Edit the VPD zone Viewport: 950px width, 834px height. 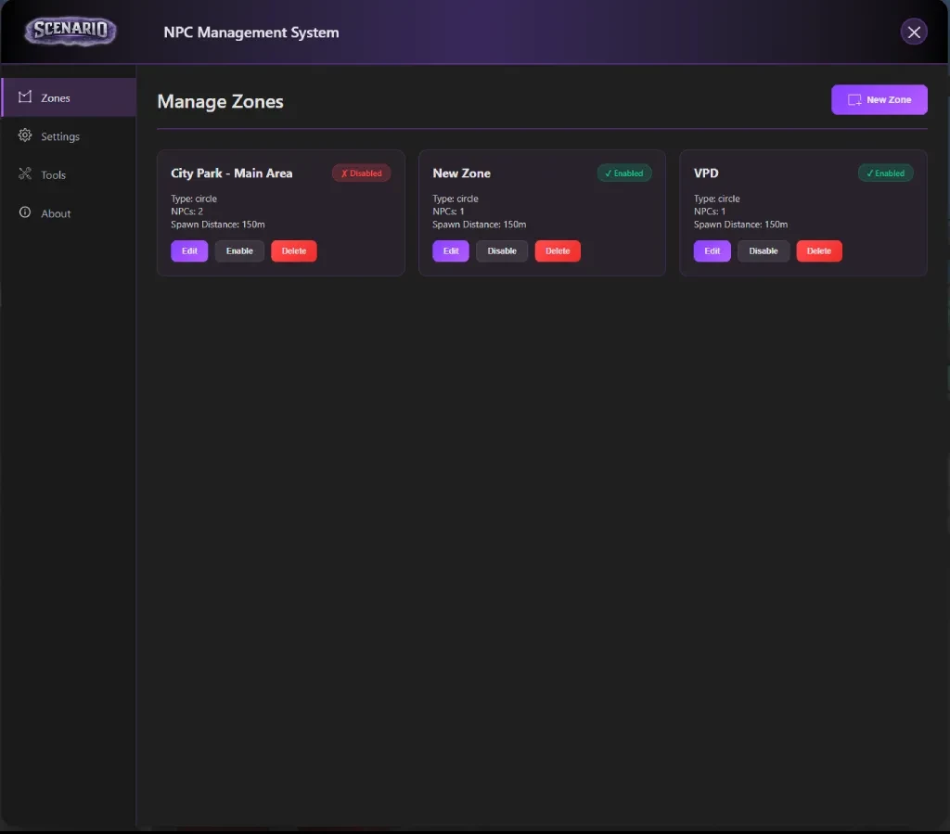(712, 250)
